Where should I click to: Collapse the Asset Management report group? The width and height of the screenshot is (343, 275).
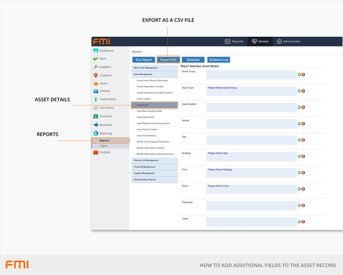tap(154, 74)
